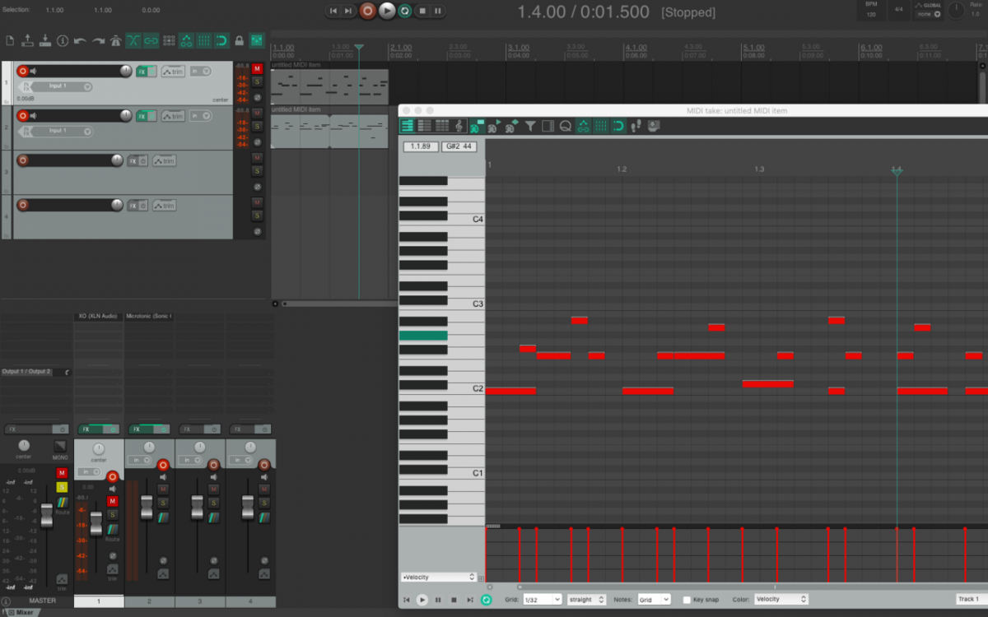Click the Quantize icon in the MIDI editor

[566, 126]
